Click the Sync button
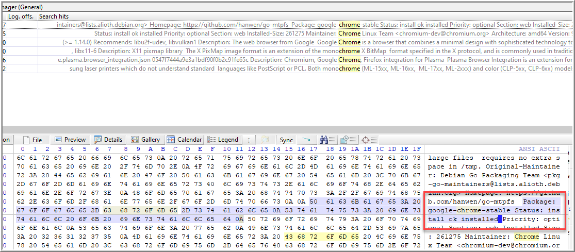The image size is (575, 252). [286, 140]
